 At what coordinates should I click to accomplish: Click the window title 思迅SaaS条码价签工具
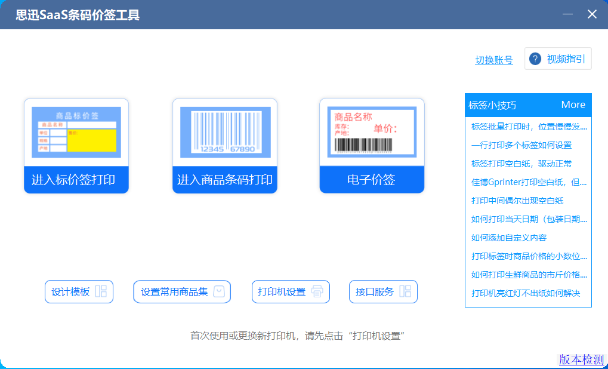point(78,15)
